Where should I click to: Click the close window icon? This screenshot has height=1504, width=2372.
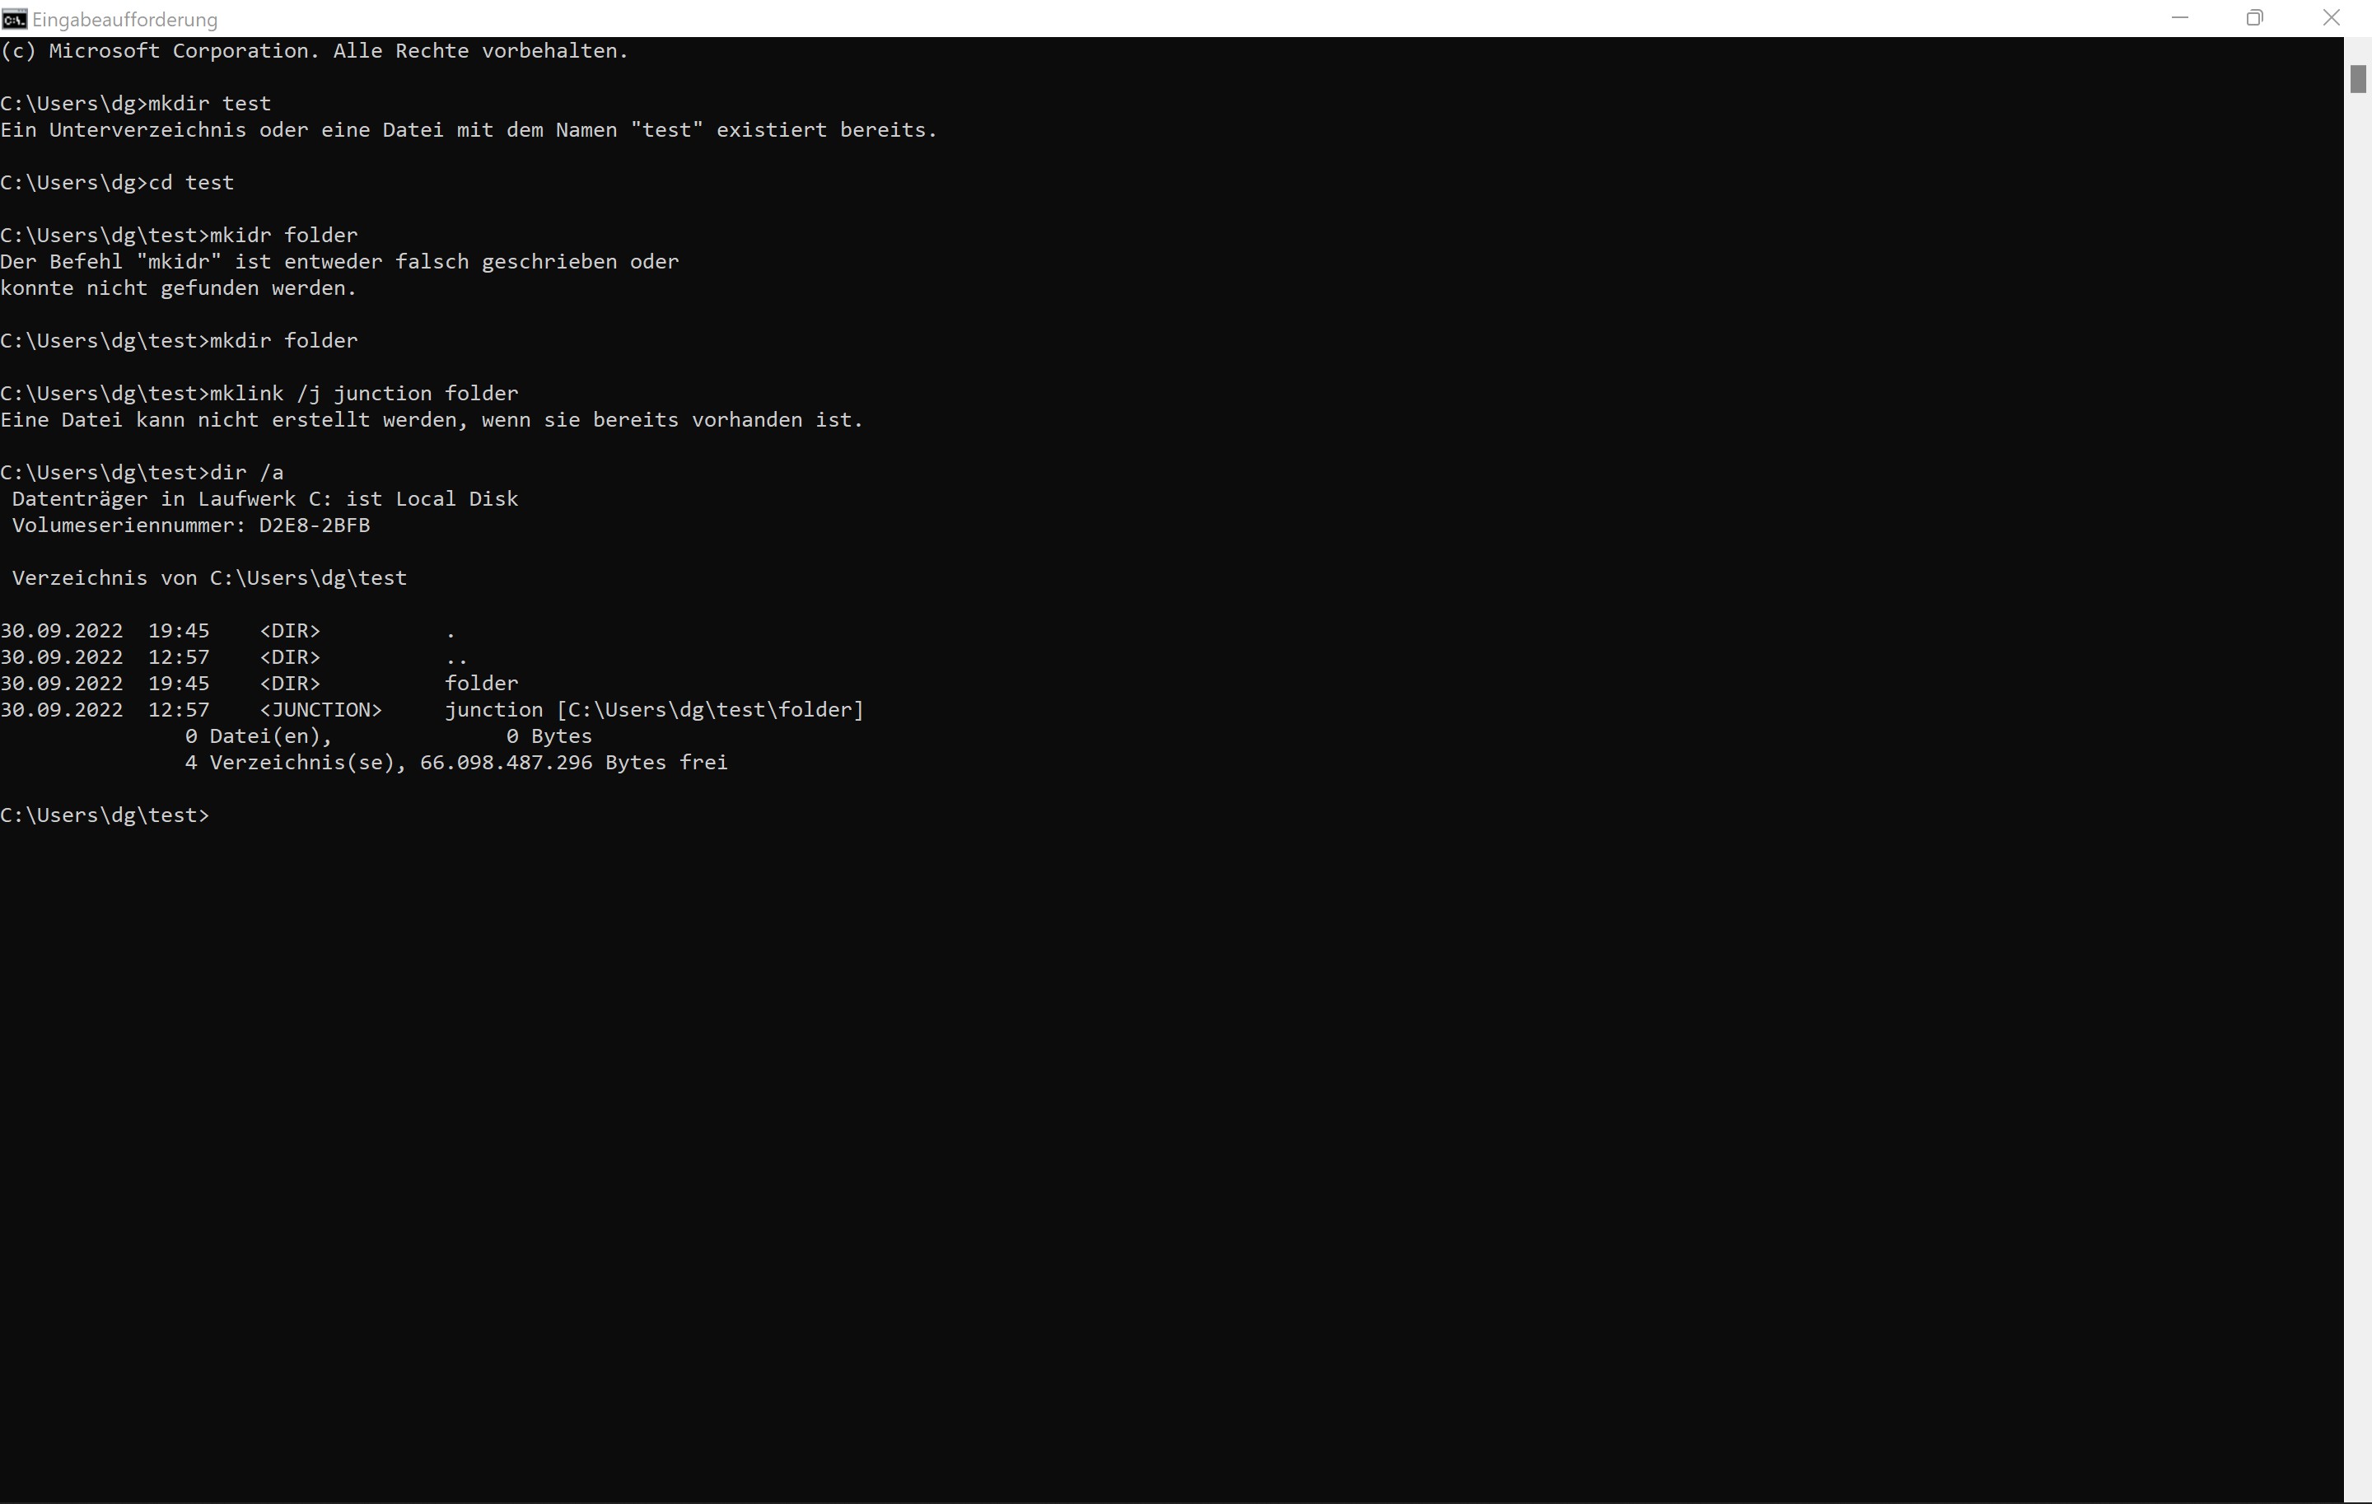coord(2332,18)
